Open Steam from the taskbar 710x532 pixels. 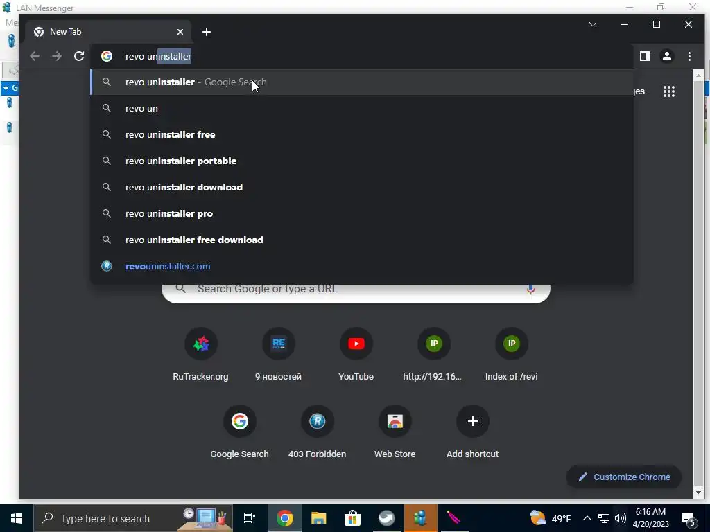pyautogui.click(x=387, y=518)
